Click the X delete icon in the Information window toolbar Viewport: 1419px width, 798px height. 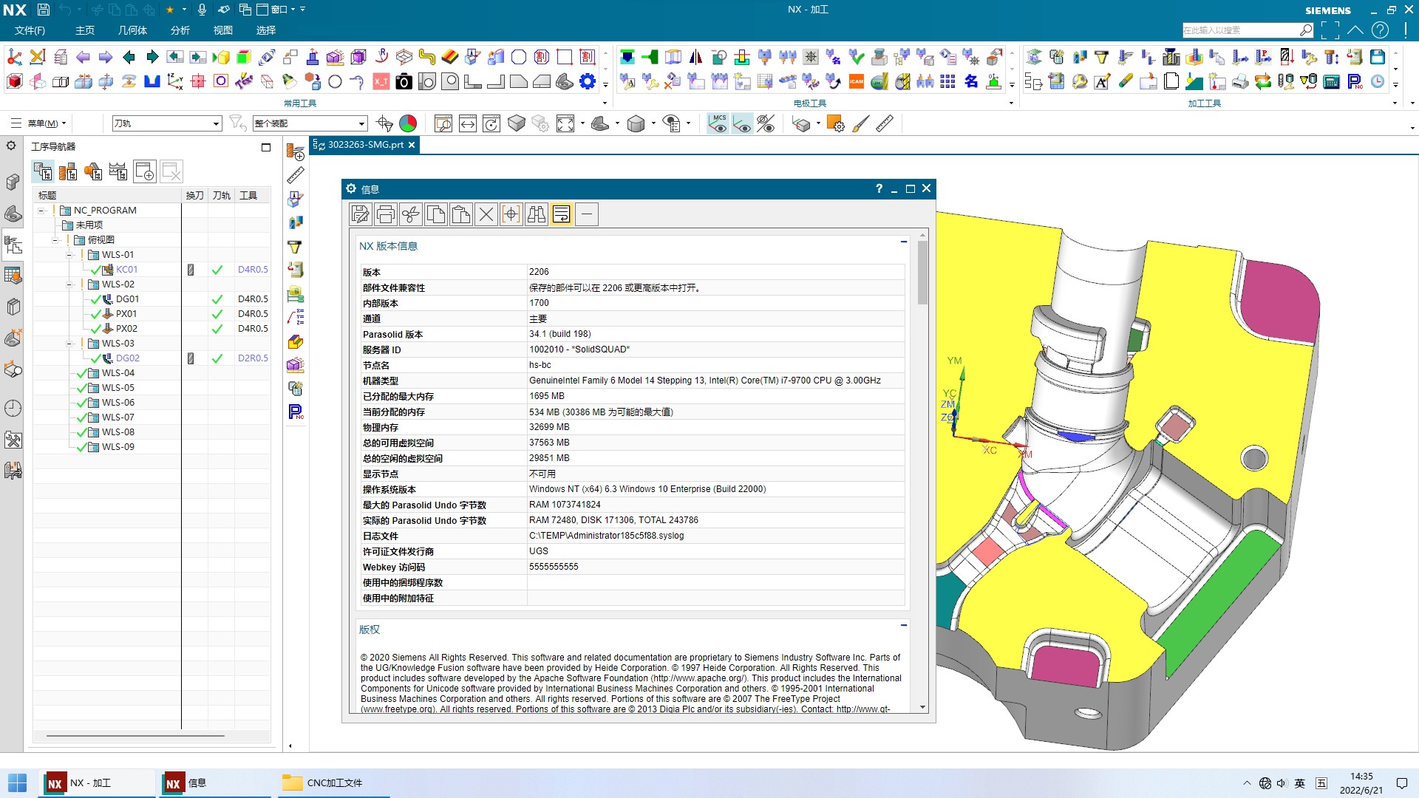pos(486,214)
